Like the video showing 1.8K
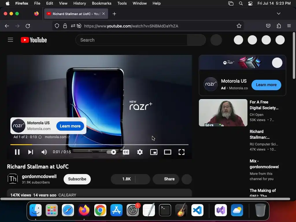This screenshot has width=296, height=222. [x=123, y=179]
